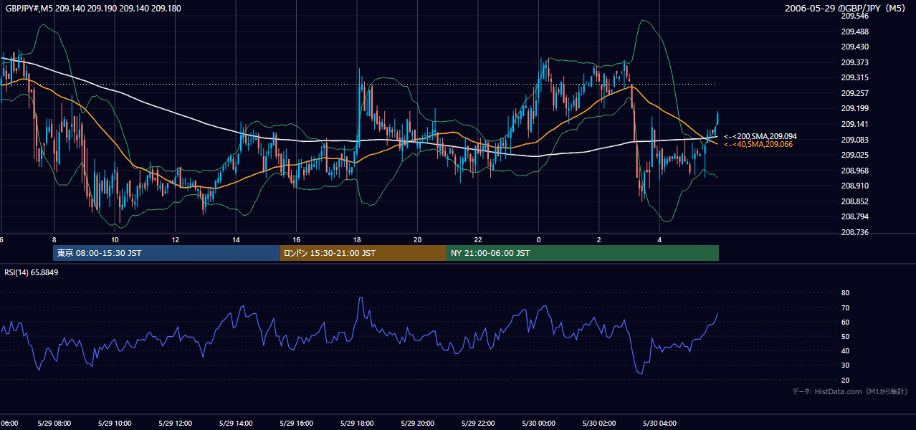916x430 pixels.
Task: Click the 5/30 02:00 time axis label
Action: (x=599, y=424)
